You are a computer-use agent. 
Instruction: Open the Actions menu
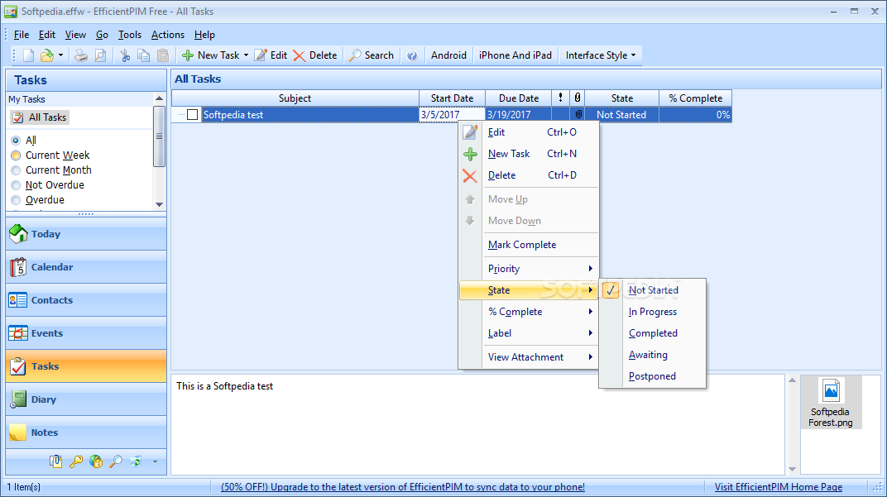[167, 35]
